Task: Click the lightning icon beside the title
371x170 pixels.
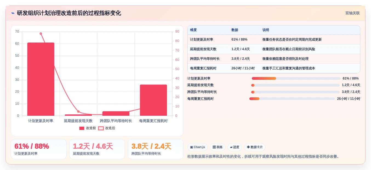Action: (13, 13)
